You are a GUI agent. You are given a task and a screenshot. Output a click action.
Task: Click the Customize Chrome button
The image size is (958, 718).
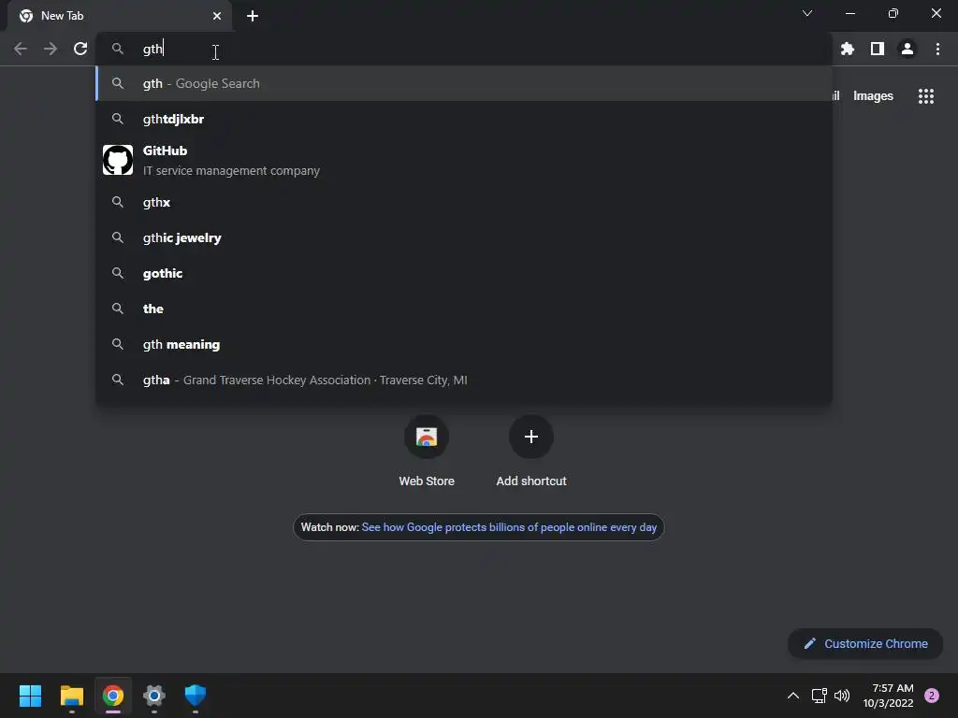(865, 643)
